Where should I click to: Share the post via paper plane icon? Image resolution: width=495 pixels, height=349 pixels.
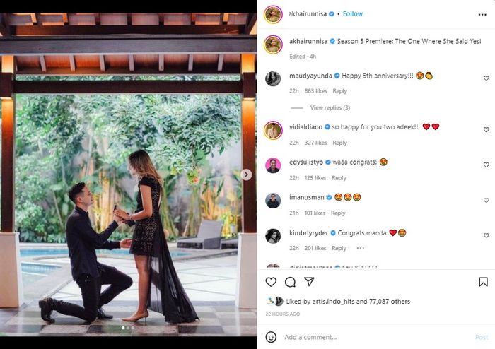[309, 282]
